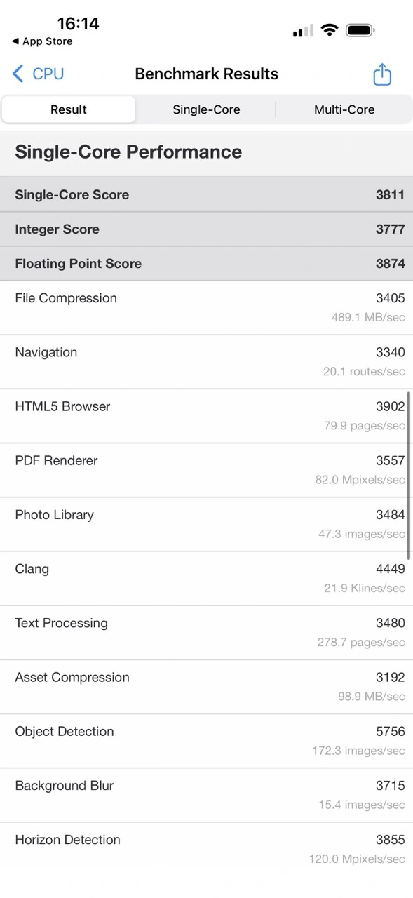
Task: Tap the HTML5 Browser benchmark row
Action: click(206, 415)
